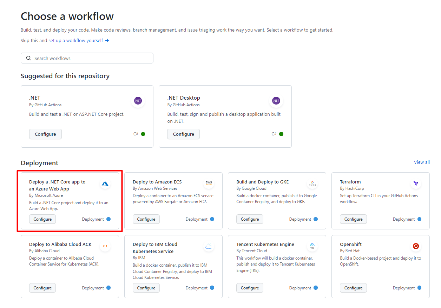Screen dimensions: 441x308
Task: Click 'By Red Hat' text
Action: 350,251
